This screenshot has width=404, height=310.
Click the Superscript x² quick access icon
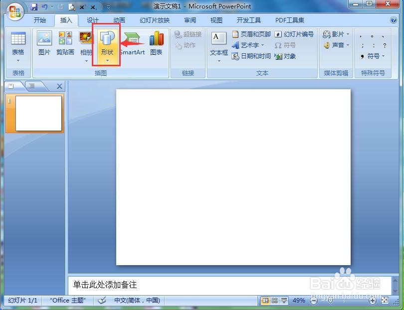[x=82, y=7]
